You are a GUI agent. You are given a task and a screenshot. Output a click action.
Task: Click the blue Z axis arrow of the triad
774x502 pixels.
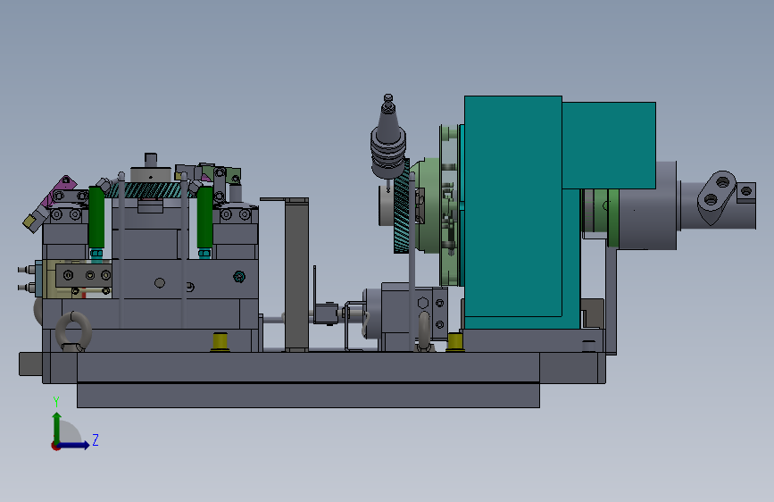point(75,445)
